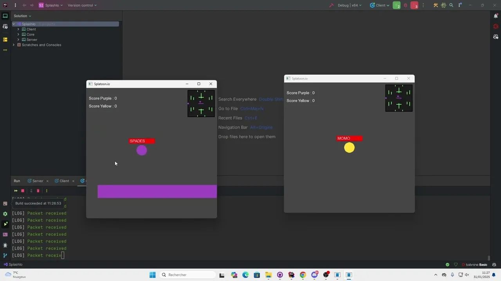Clear the Run console with the trash icon
This screenshot has height=281, width=501.
(38, 191)
